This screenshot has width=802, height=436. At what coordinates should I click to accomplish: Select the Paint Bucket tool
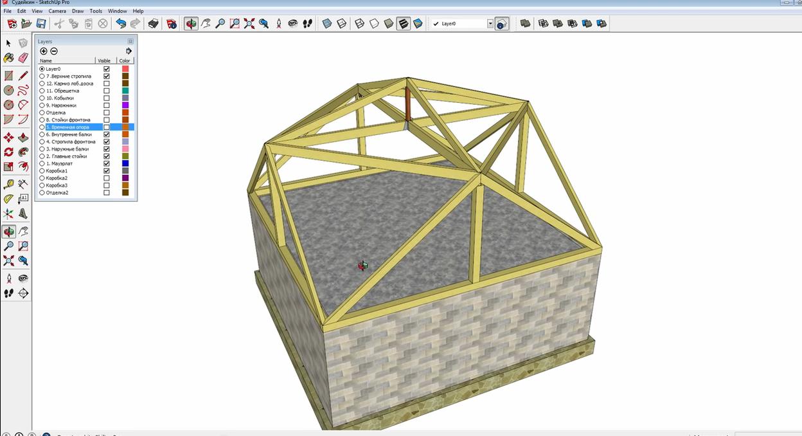[x=8, y=58]
